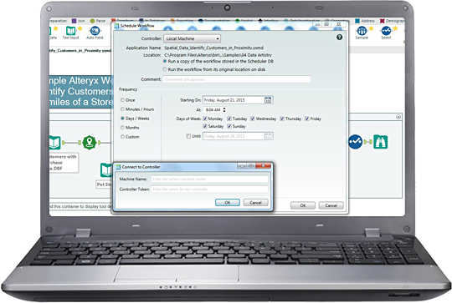The width and height of the screenshot is (452, 303).
Task: Open the Until date calendar picker
Action: coord(268,136)
